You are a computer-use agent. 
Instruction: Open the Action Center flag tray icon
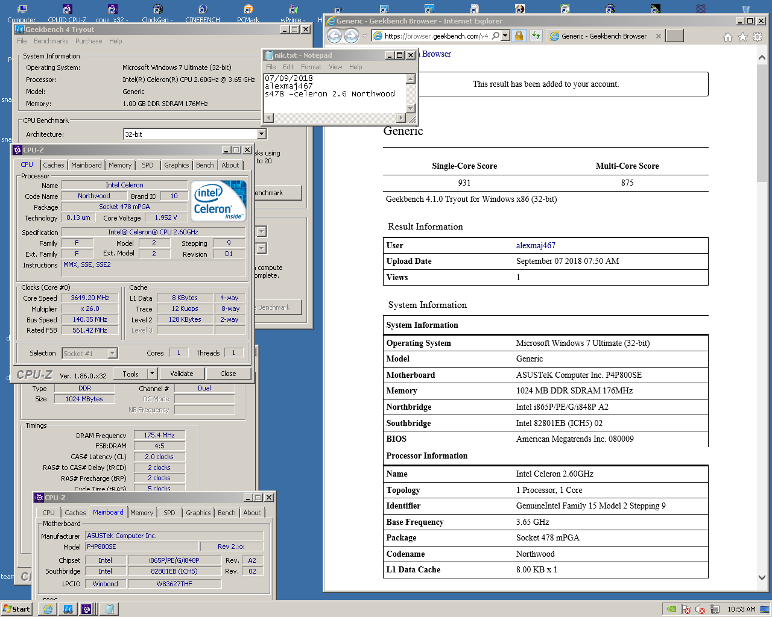686,609
